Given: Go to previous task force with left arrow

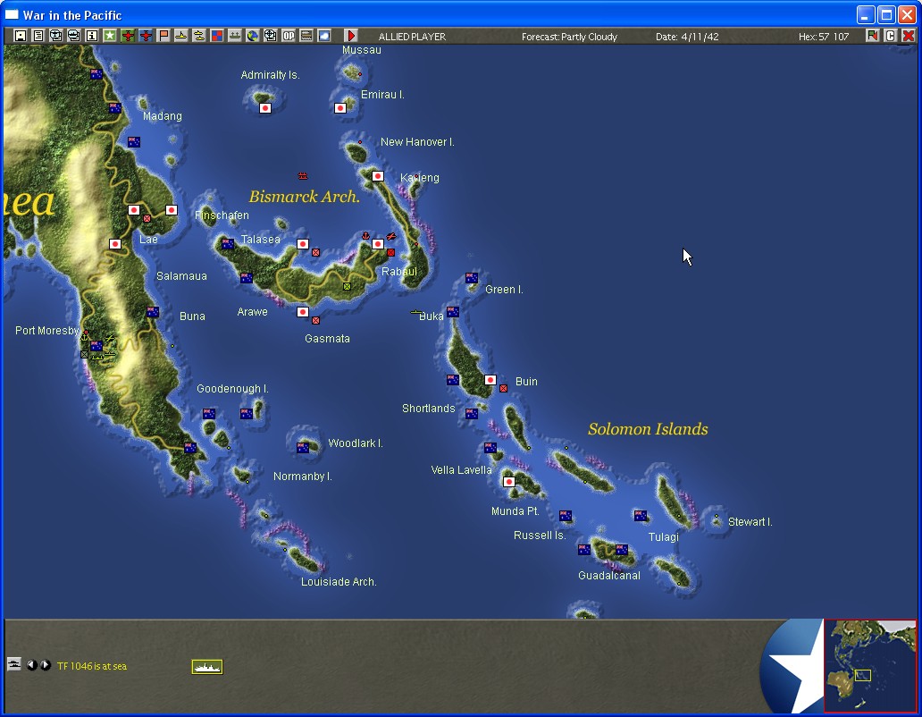Looking at the screenshot, I should pyautogui.click(x=32, y=665).
